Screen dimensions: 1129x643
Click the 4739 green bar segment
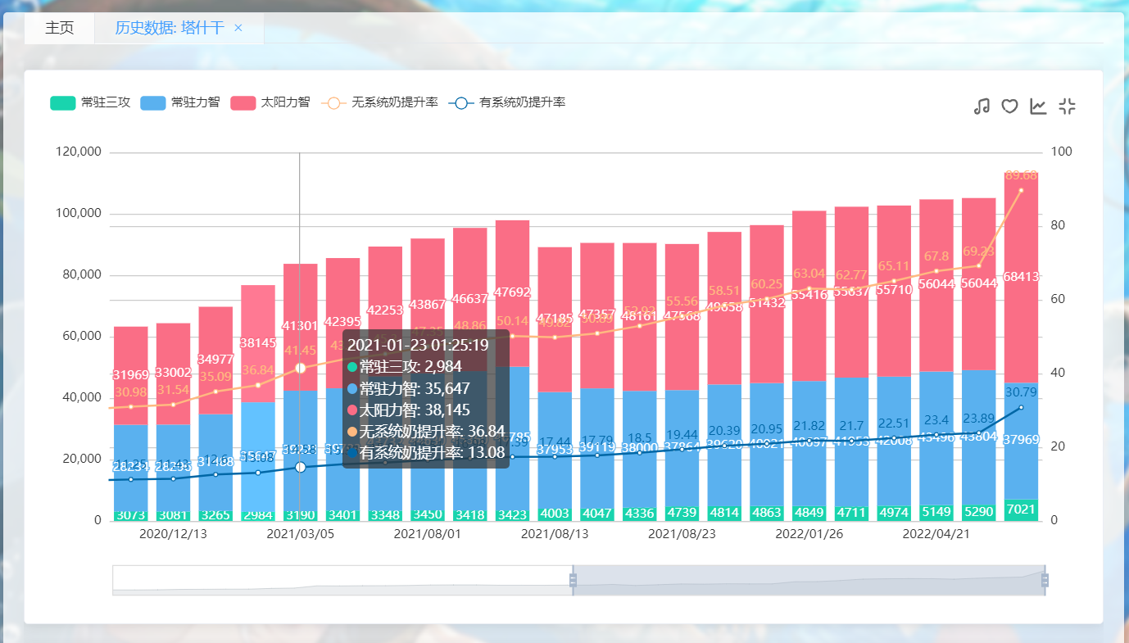682,513
